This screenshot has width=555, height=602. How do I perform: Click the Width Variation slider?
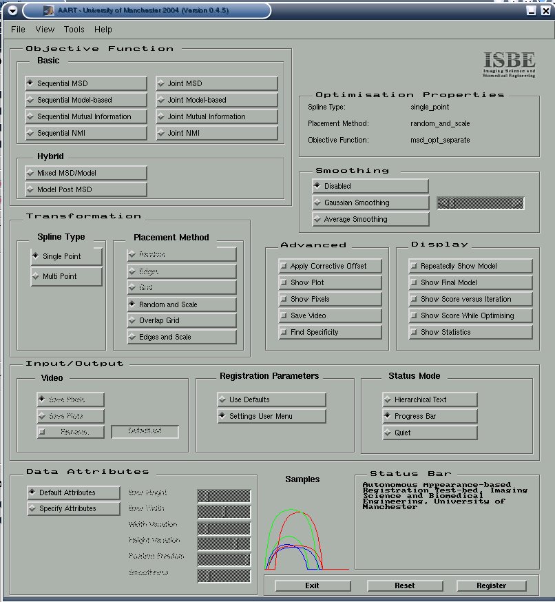coord(224,528)
